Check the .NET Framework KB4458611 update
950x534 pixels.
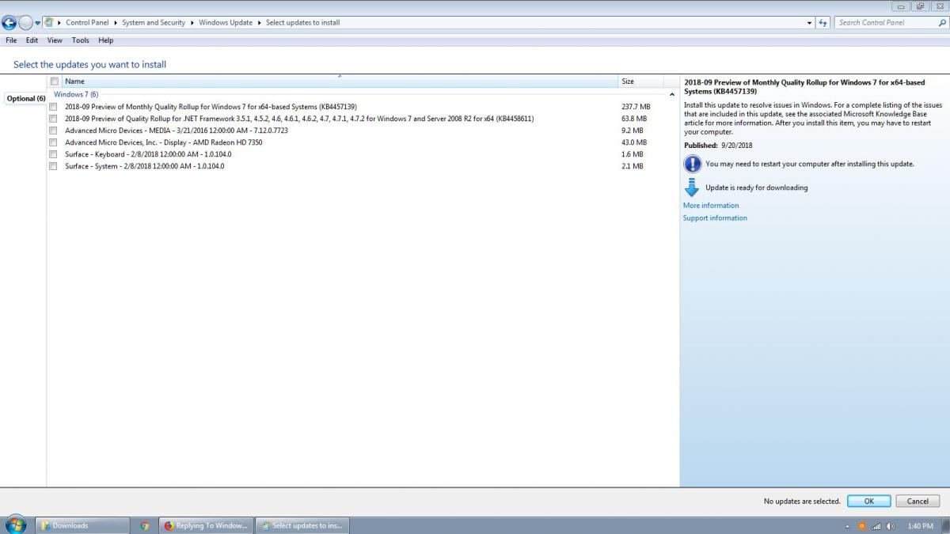coord(53,119)
